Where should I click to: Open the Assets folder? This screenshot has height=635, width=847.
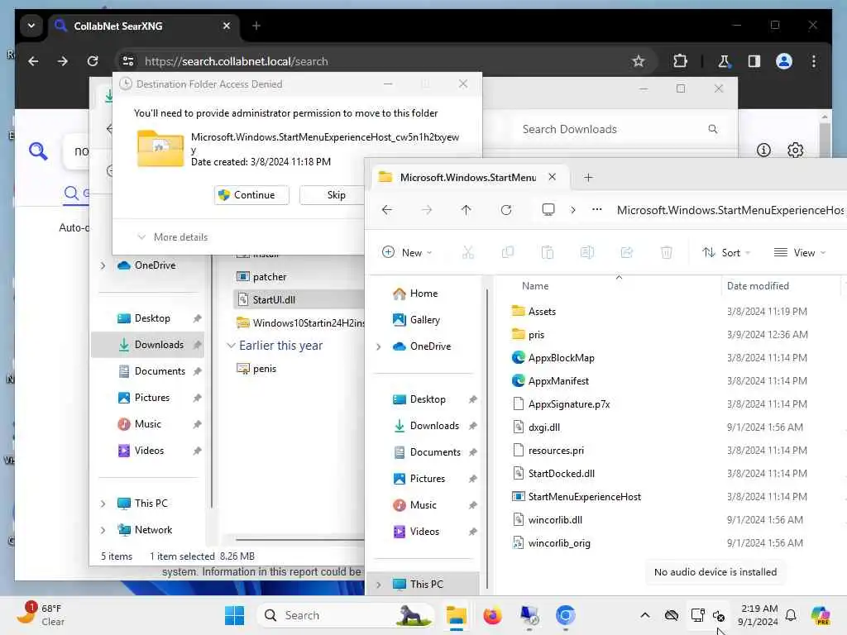(x=542, y=312)
